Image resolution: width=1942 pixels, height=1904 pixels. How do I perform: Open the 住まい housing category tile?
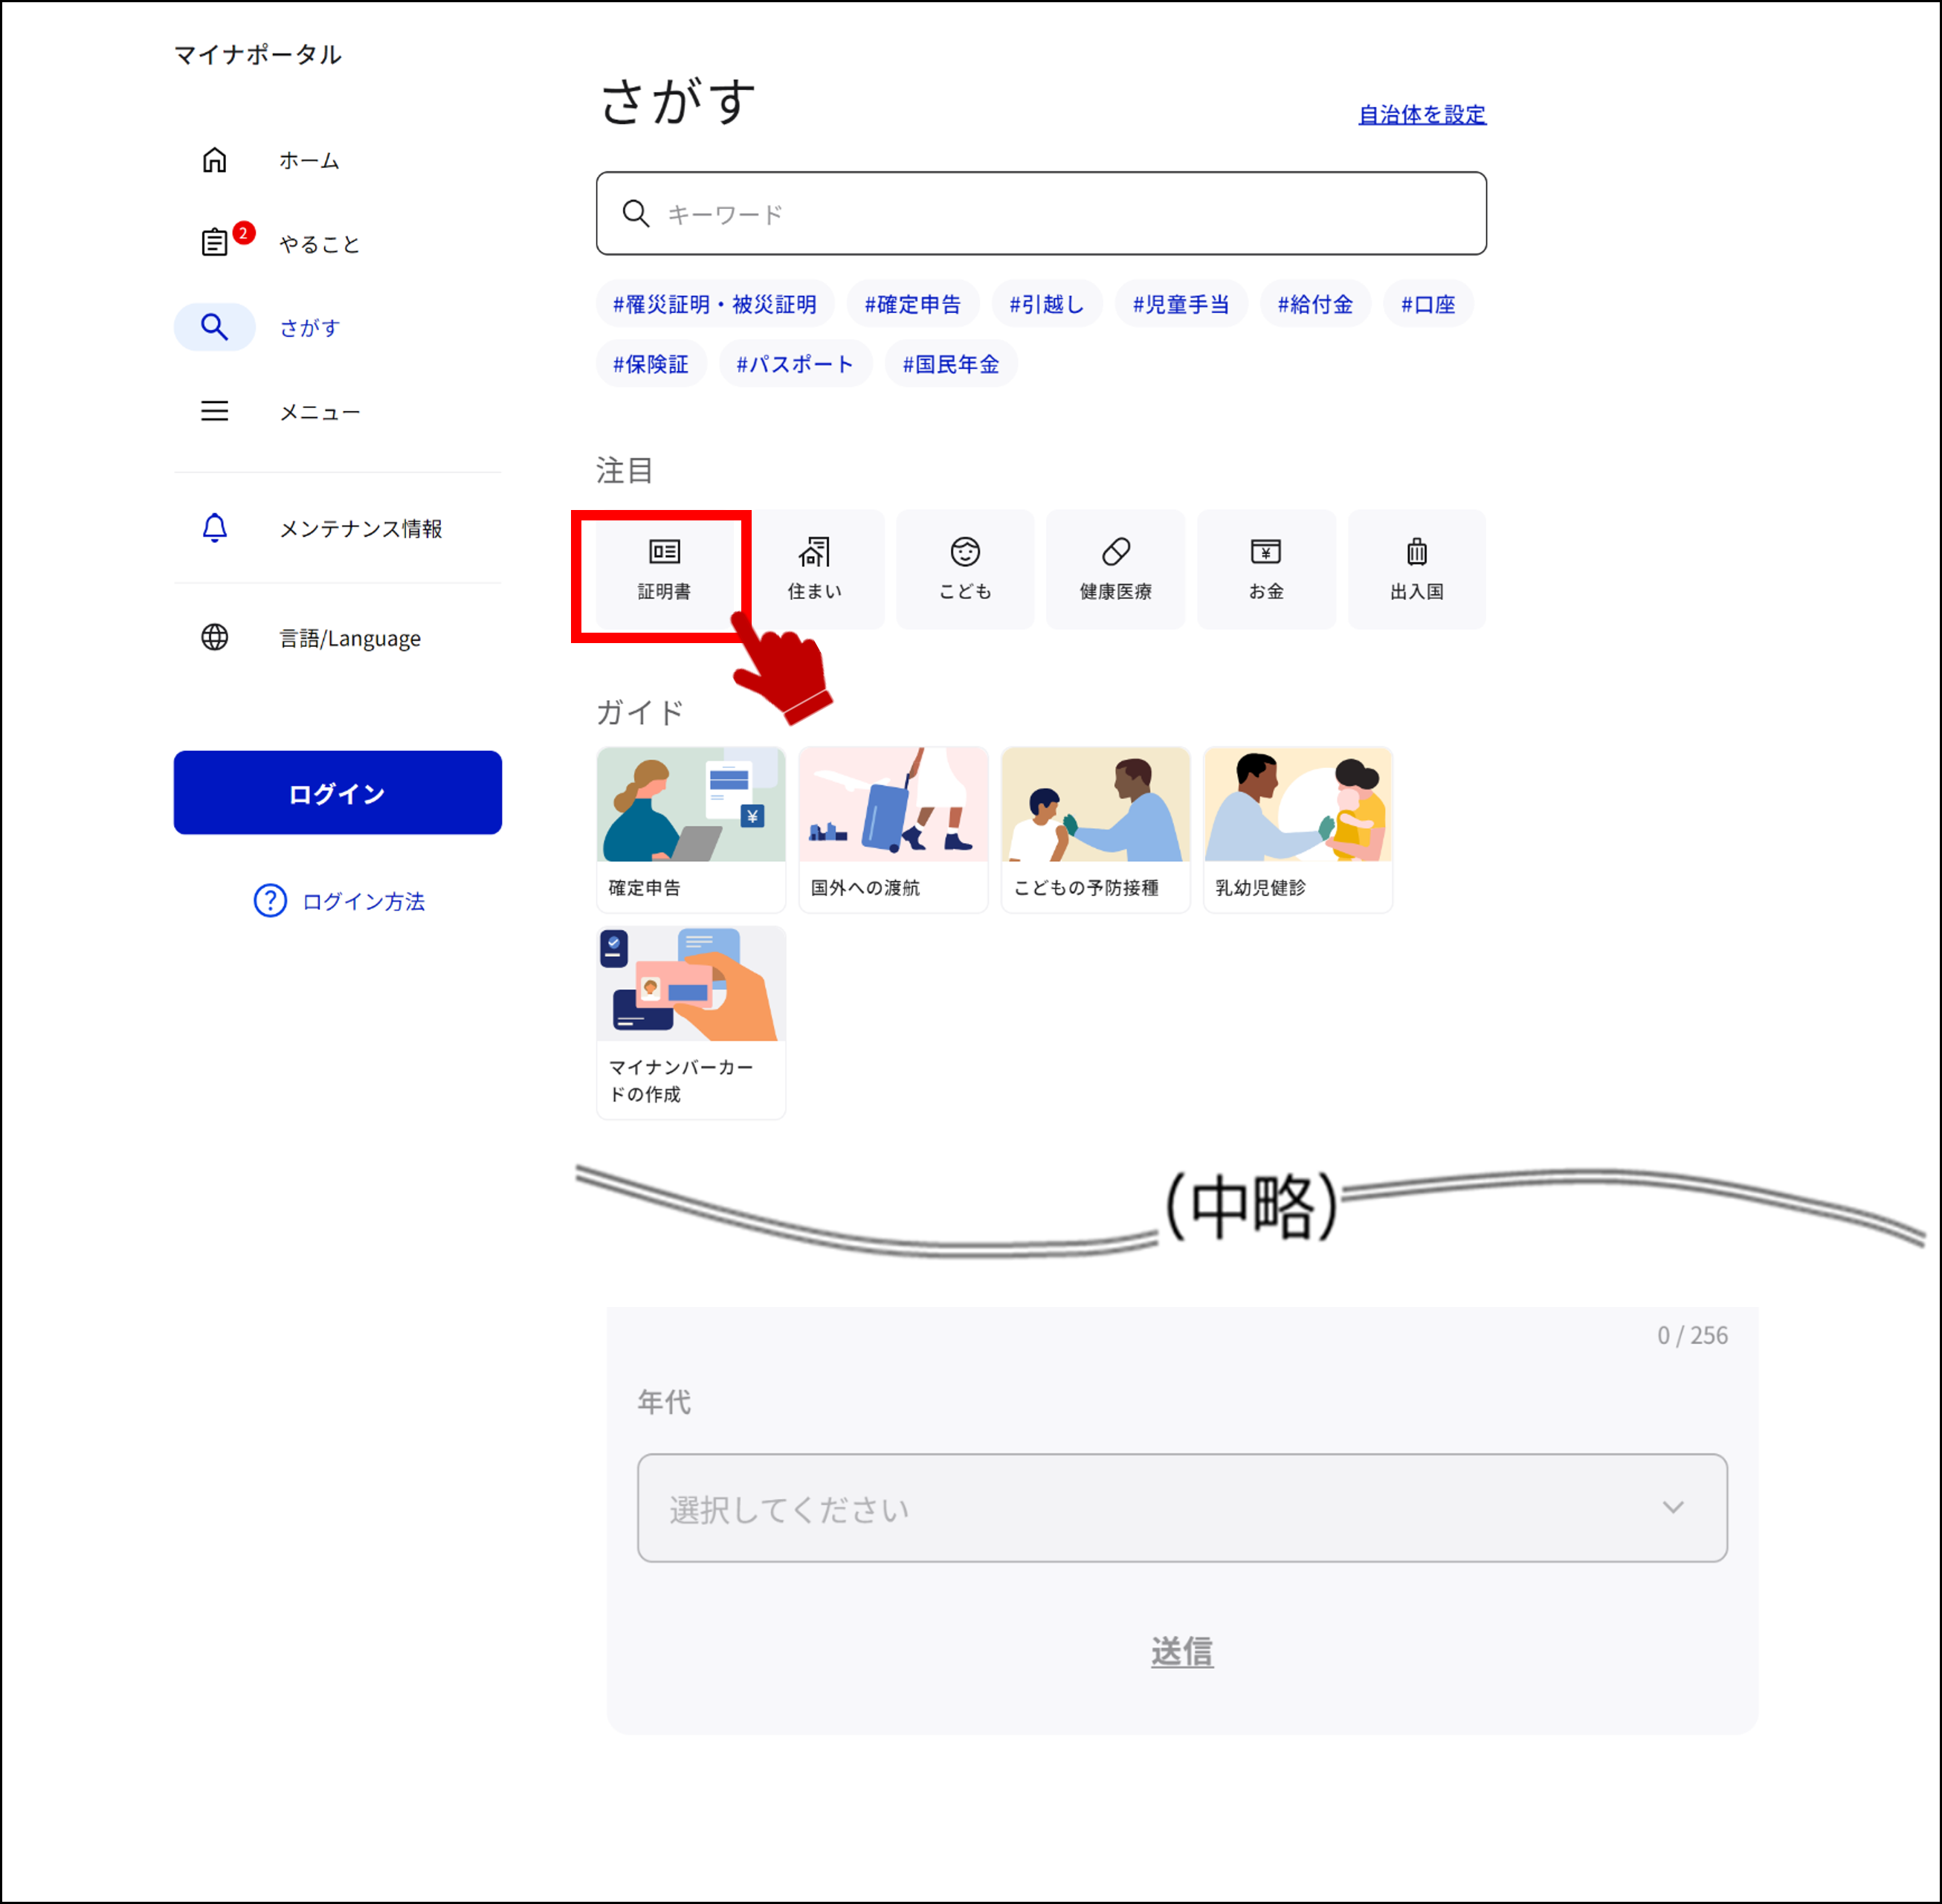815,569
